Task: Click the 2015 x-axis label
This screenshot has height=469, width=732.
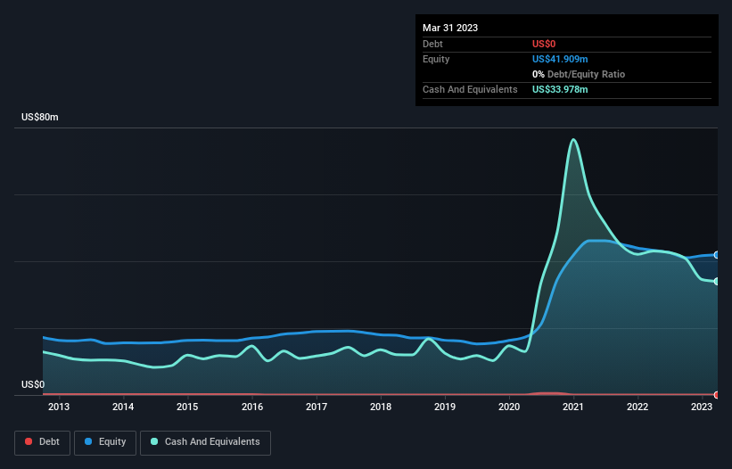Action: pos(187,407)
